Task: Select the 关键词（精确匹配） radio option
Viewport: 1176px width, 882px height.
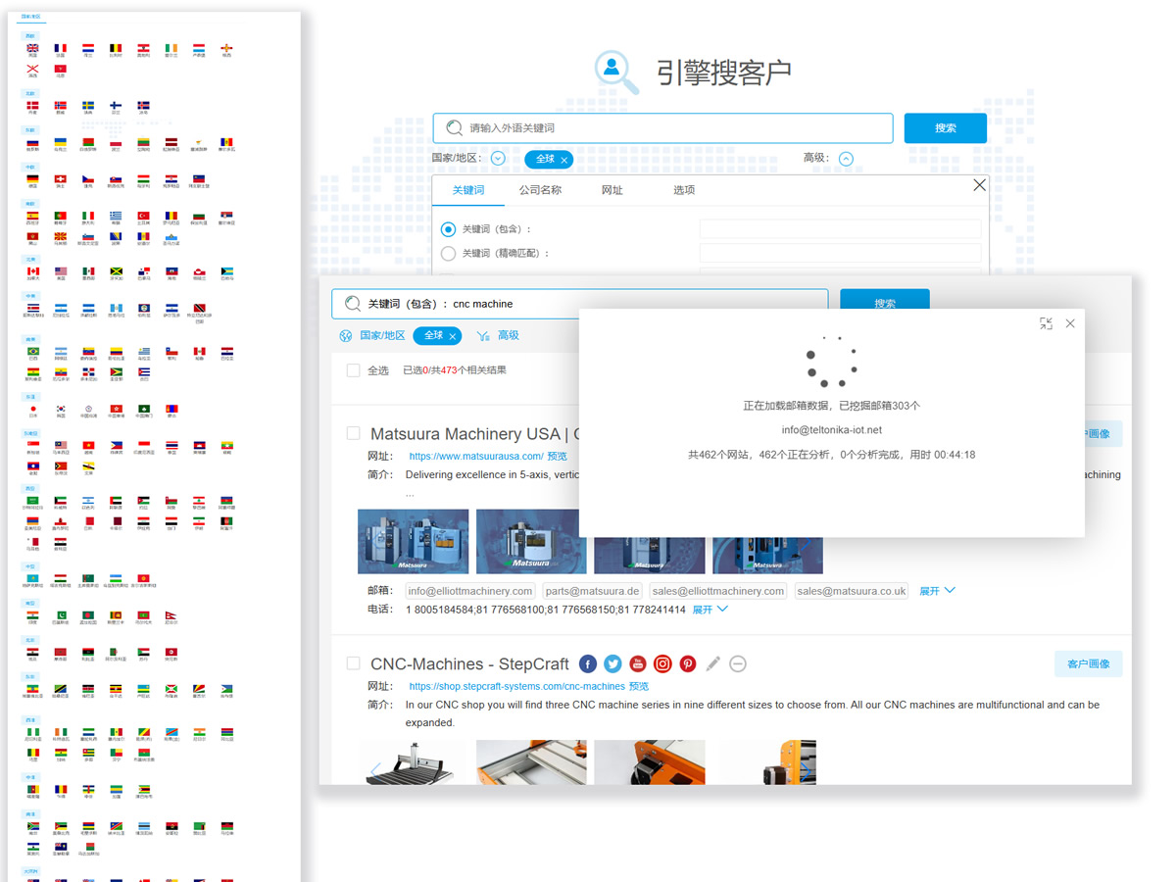Action: (x=449, y=253)
